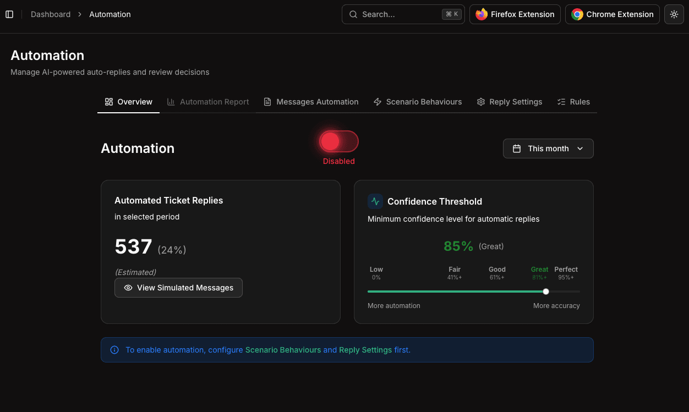Click the confidence threshold slider handle

pos(546,292)
